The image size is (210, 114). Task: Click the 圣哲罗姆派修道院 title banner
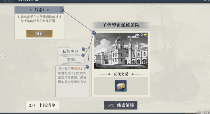(x=121, y=25)
